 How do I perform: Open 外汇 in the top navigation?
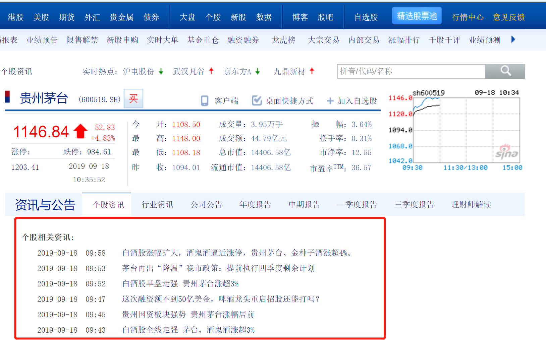[92, 17]
